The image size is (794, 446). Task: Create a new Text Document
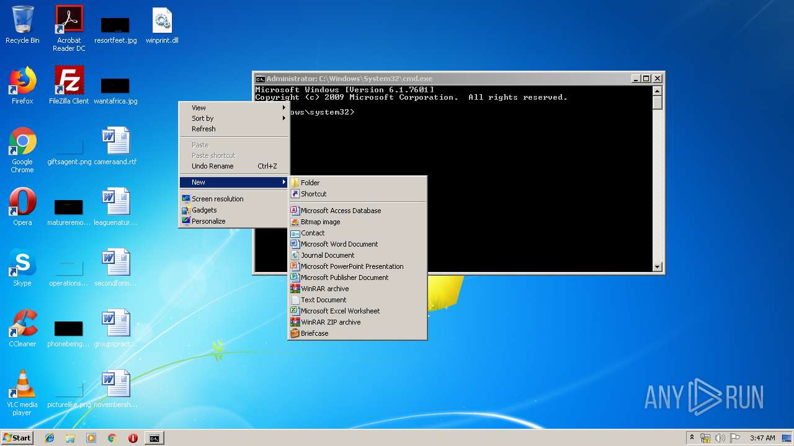pyautogui.click(x=357, y=300)
